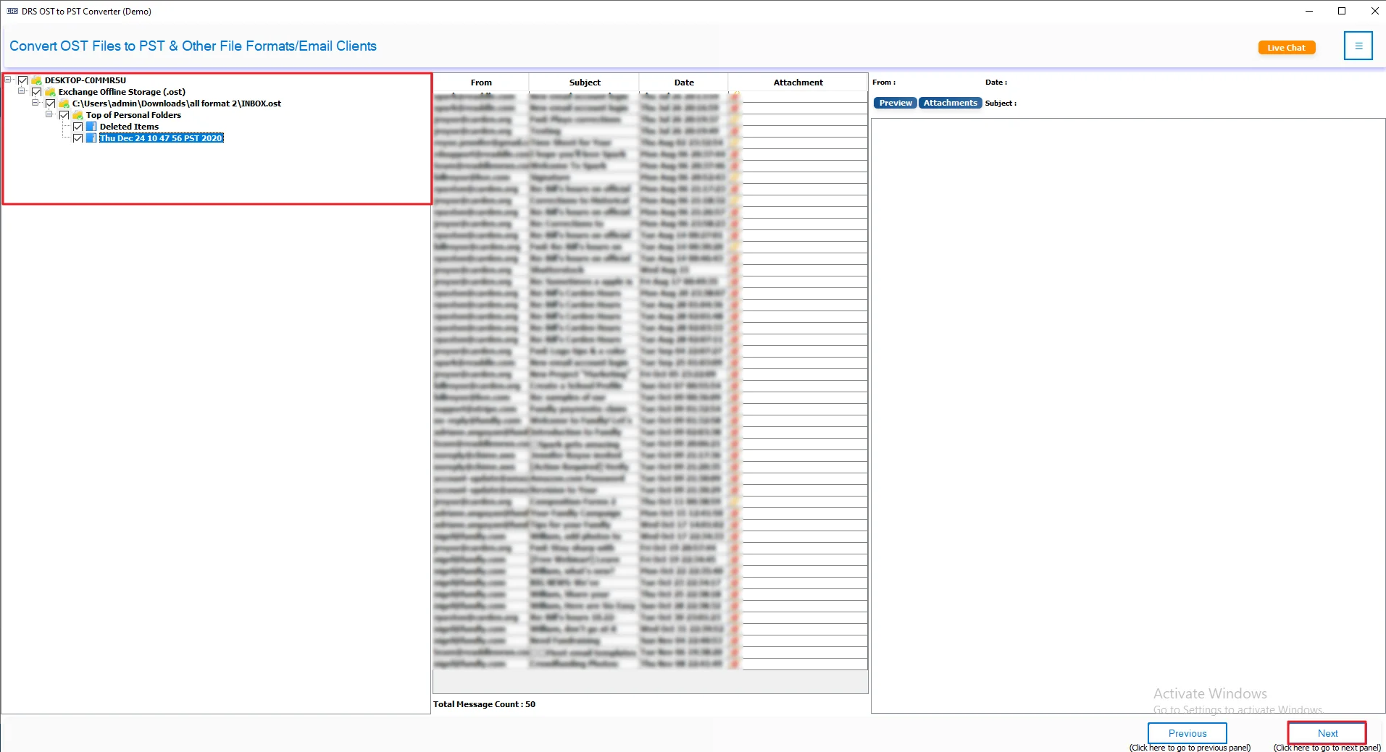Sort by the From column header
Screen dimensions: 1386x752
tap(481, 83)
